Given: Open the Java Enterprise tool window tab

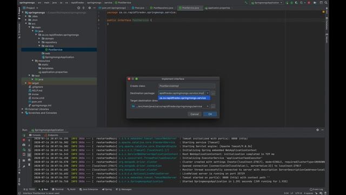Looking at the screenshot, I should coord(89,190).
